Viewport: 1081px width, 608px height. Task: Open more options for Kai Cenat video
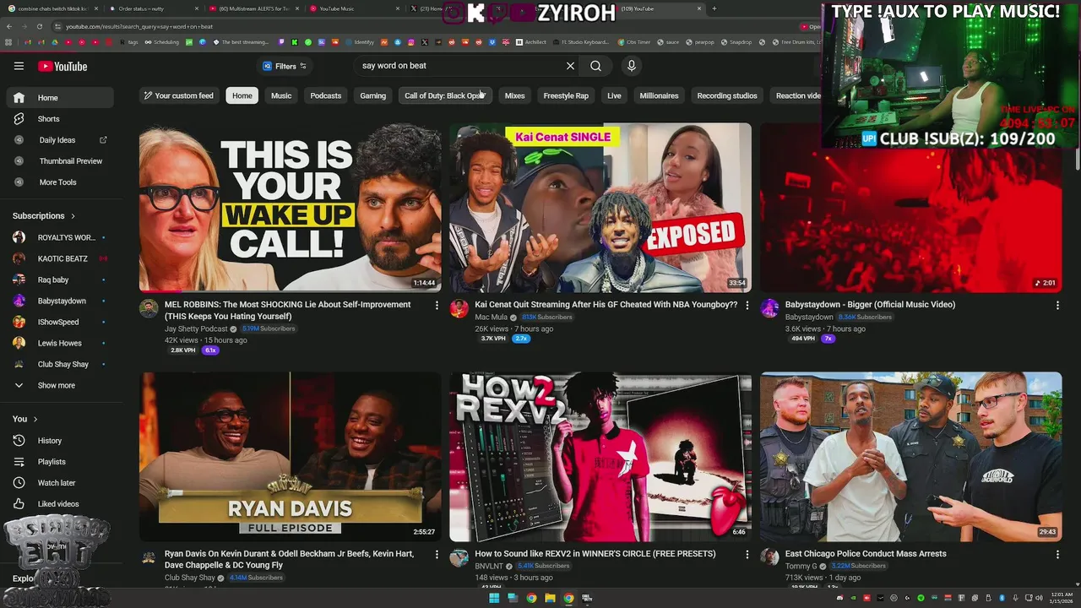pyautogui.click(x=747, y=305)
